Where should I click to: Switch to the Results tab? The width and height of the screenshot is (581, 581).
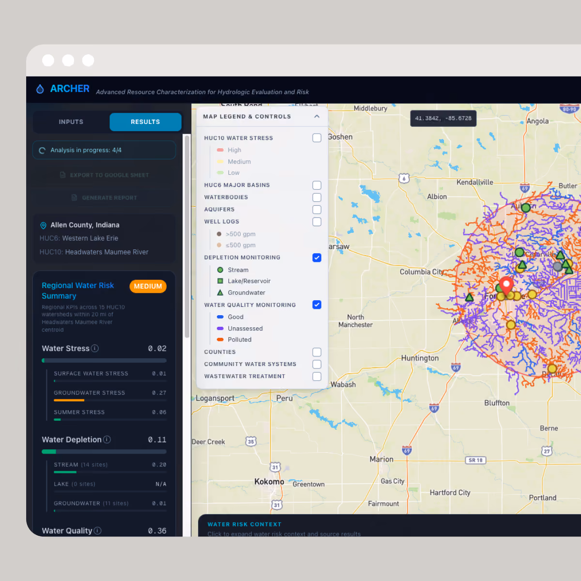point(145,122)
